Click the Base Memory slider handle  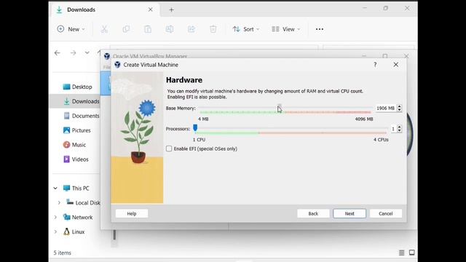(280, 106)
